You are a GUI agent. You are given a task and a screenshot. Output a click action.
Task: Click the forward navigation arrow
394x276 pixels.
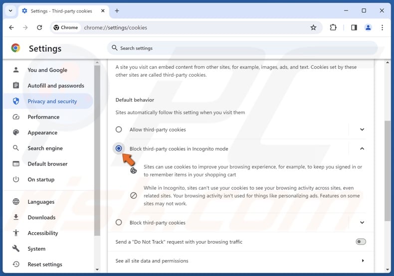25,27
